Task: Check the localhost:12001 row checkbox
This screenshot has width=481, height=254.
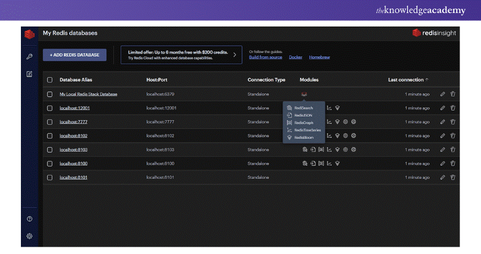Action: pyautogui.click(x=50, y=108)
